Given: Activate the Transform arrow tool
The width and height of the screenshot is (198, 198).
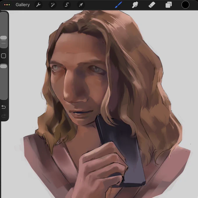Looking at the screenshot, I should coord(81,5).
